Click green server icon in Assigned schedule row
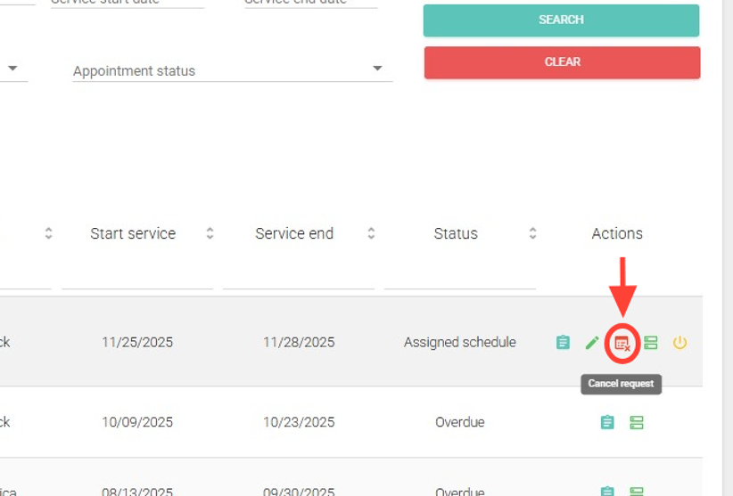Image resolution: width=733 pixels, height=496 pixels. point(651,343)
